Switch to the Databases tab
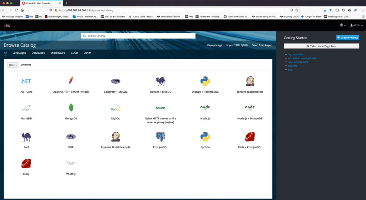This screenshot has width=366, height=200. pyautogui.click(x=38, y=53)
